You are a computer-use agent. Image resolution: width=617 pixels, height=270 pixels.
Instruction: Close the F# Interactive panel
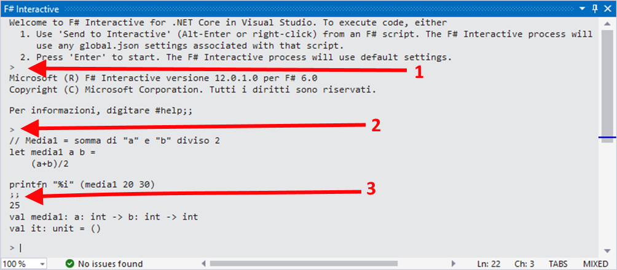pos(607,8)
